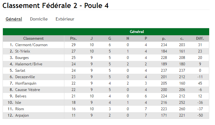Open the Domicile standings tab

[x=39, y=19]
